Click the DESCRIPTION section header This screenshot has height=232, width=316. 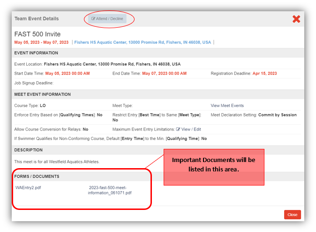point(29,150)
